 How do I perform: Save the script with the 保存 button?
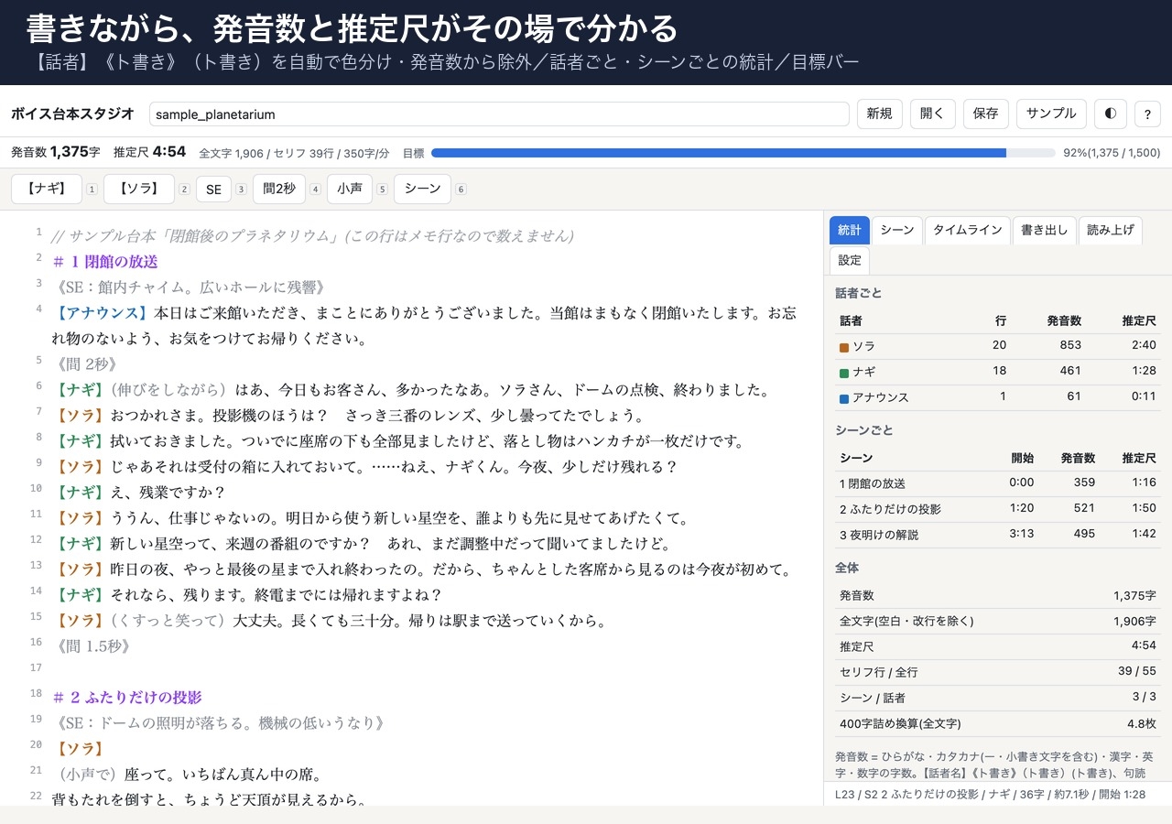[986, 114]
